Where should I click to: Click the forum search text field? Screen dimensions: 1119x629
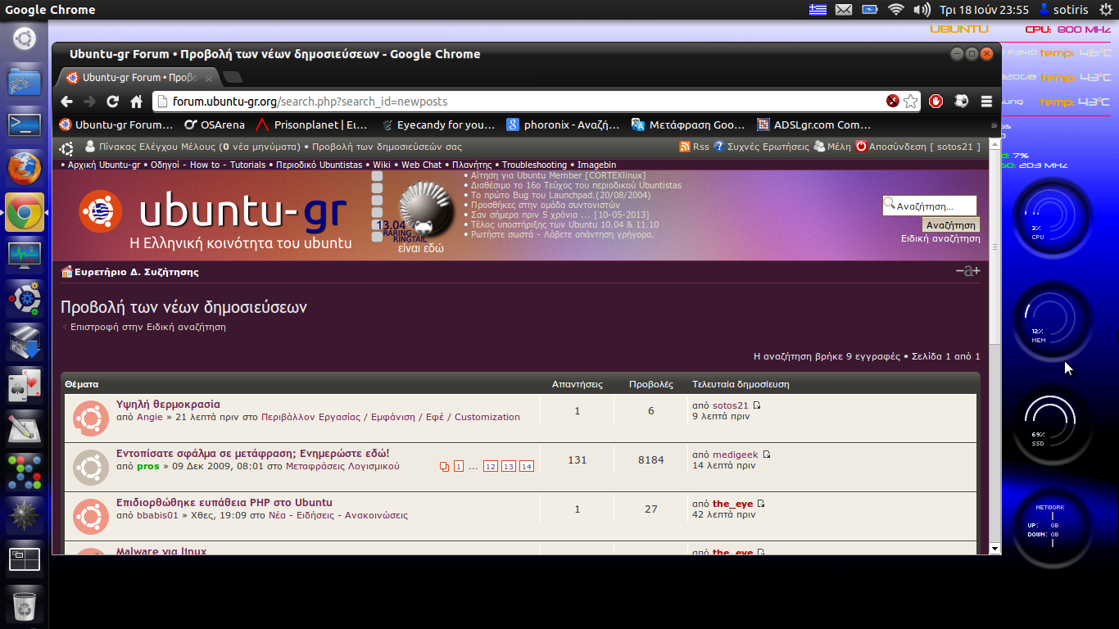pos(930,206)
